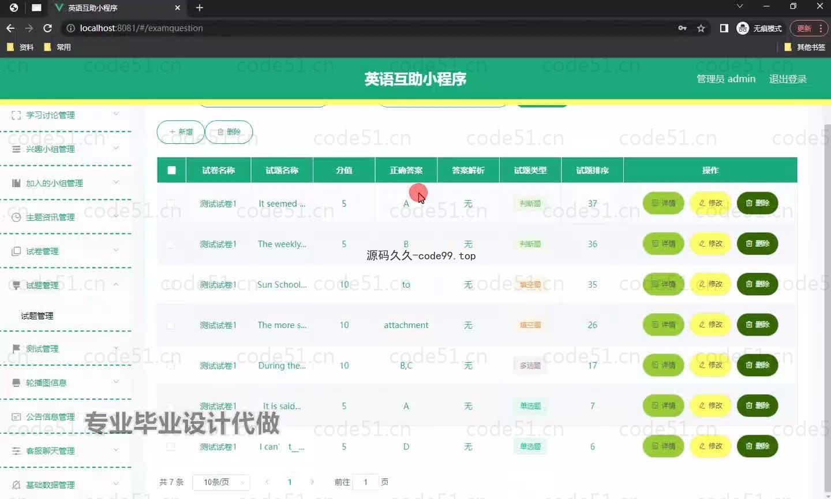
Task: Go to previous page arrow in pagination
Action: [x=267, y=482]
